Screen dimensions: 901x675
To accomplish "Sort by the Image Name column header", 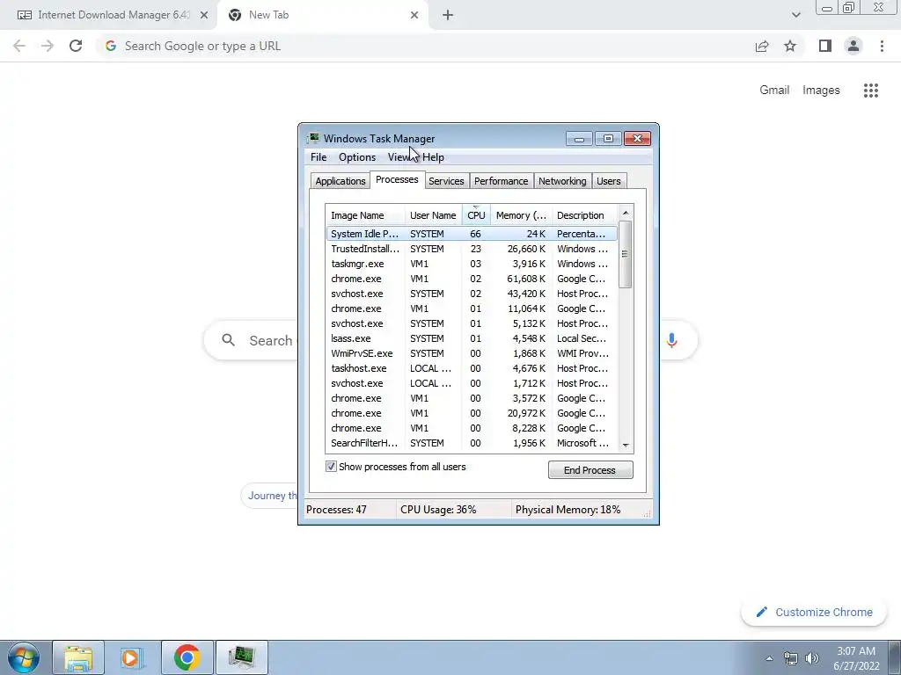I will 365,215.
